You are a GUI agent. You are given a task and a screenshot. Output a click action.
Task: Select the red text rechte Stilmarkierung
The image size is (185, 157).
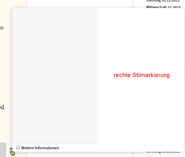click(142, 75)
